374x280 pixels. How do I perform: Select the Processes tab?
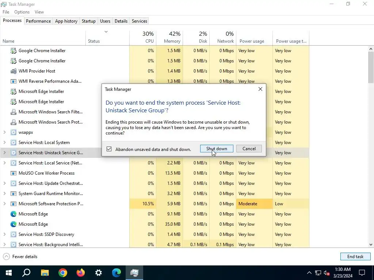[12, 20]
